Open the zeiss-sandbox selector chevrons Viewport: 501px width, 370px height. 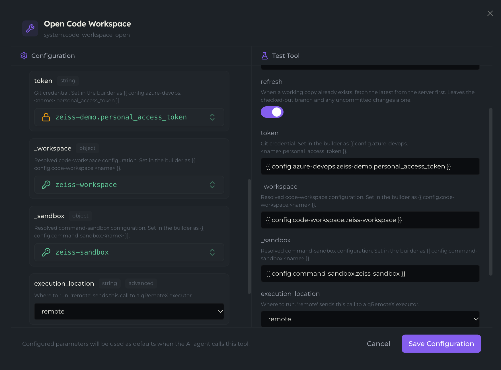pyautogui.click(x=212, y=252)
